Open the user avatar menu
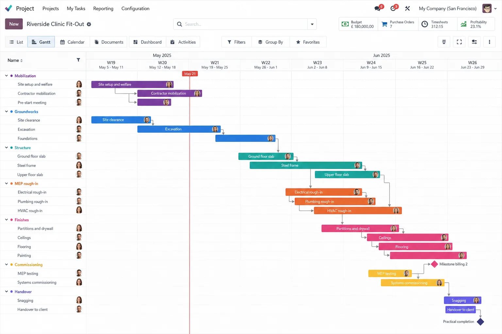The image size is (502, 334). coord(487,8)
